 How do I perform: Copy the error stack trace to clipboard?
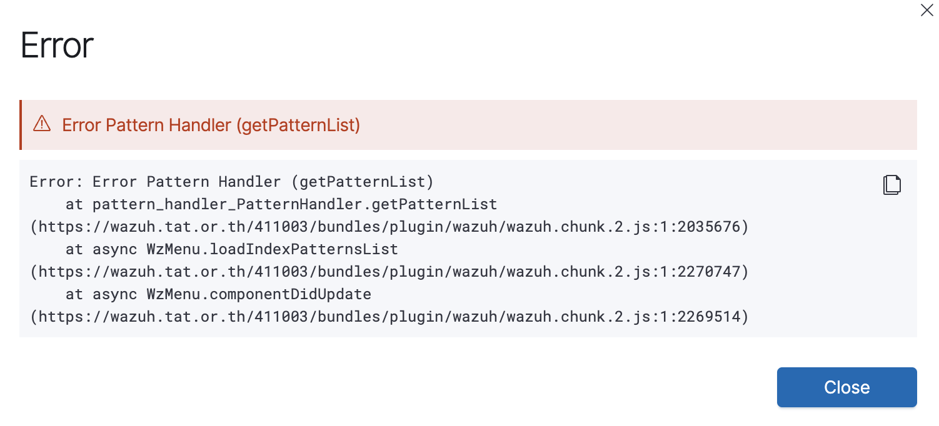click(x=891, y=185)
